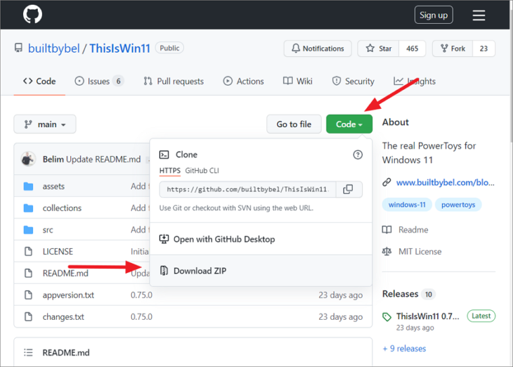Open the Security tab

353,81
